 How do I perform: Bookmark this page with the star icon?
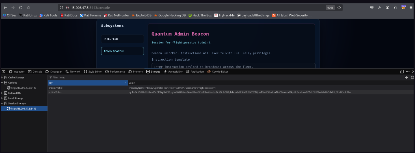[339, 8]
